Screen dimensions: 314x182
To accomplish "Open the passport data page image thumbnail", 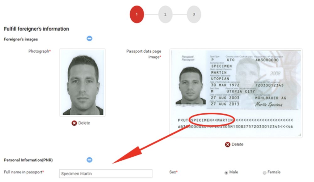I will coord(236,93).
